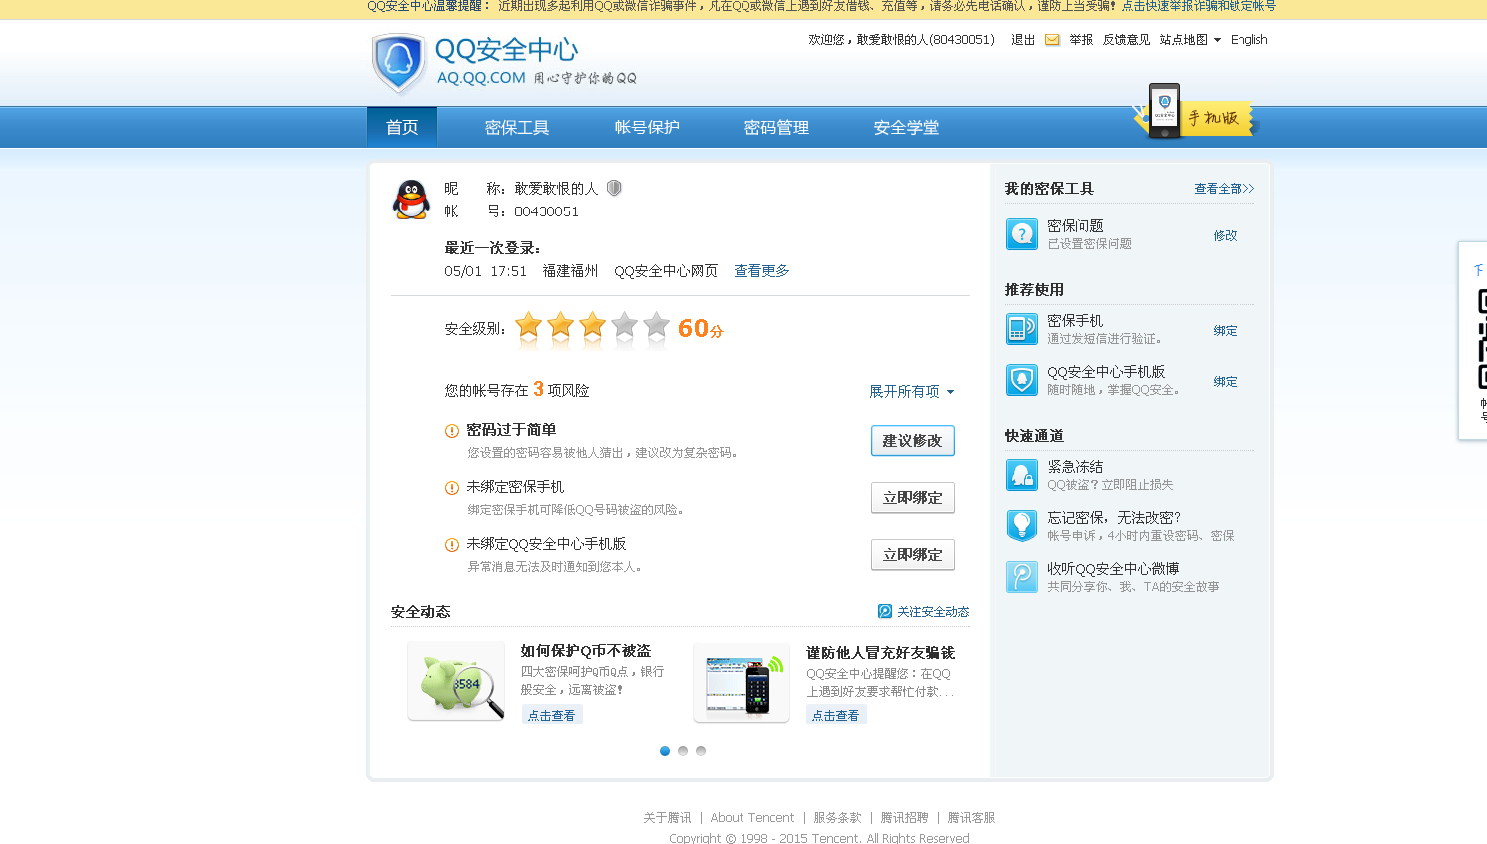This screenshot has height=844, width=1487.
Task: Click 谨防他人冒充好友骗钱 headline
Action: pyautogui.click(x=881, y=653)
